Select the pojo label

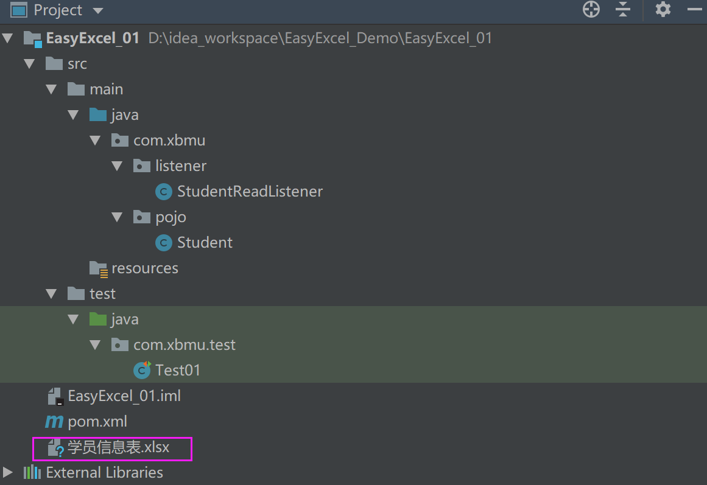[x=171, y=218]
